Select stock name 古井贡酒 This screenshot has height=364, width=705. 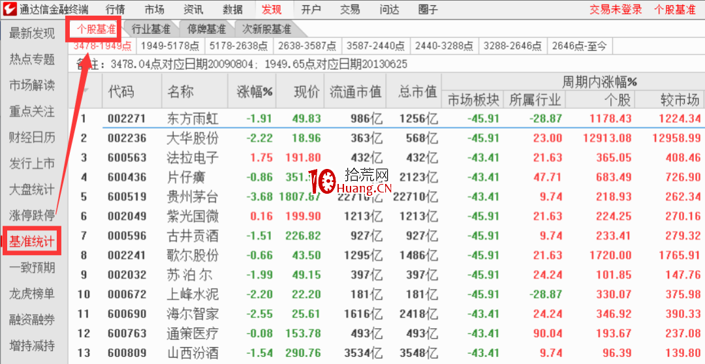click(x=193, y=236)
